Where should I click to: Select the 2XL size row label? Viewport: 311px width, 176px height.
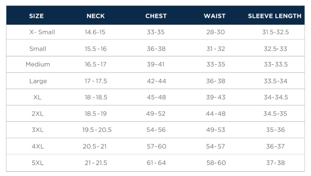click(37, 114)
